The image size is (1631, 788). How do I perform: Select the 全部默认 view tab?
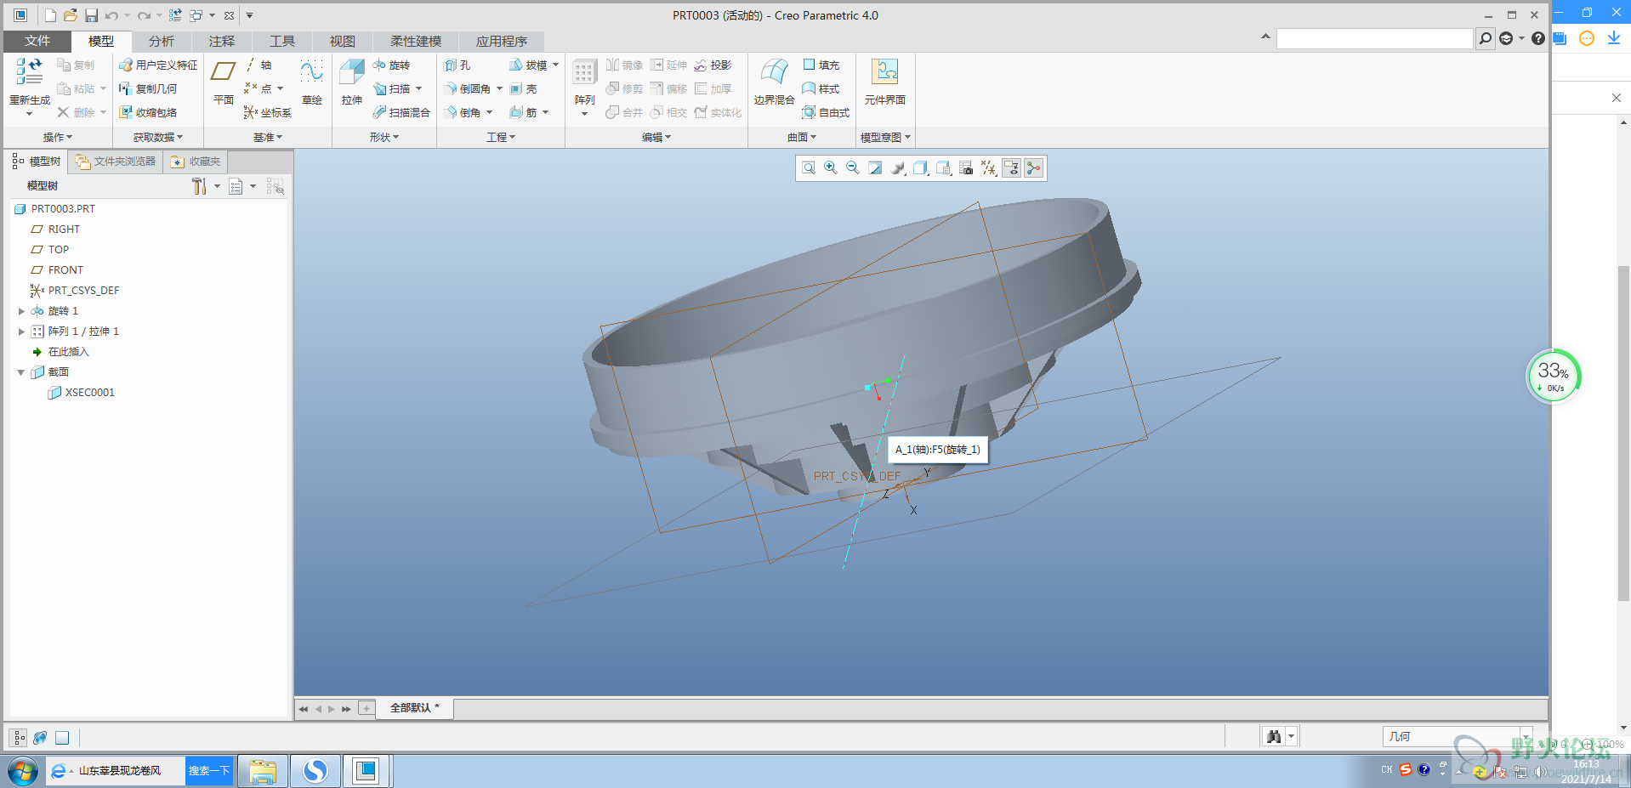[x=415, y=707]
